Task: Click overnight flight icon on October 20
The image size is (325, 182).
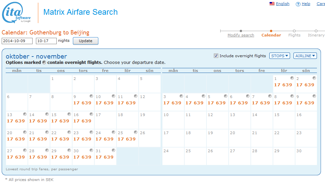Action: (25, 132)
